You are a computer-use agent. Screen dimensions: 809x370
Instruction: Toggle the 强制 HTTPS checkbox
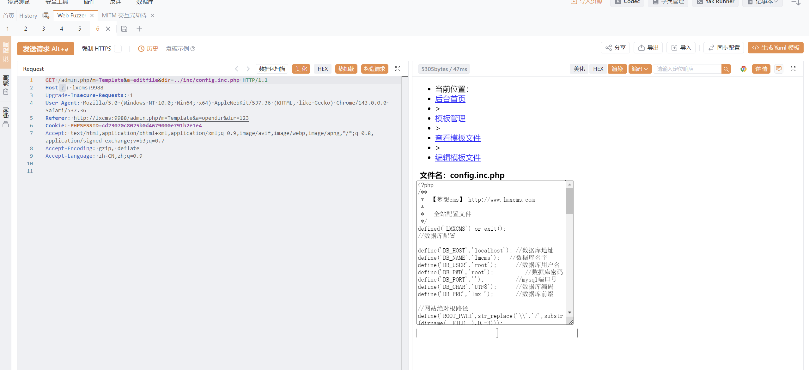click(118, 49)
